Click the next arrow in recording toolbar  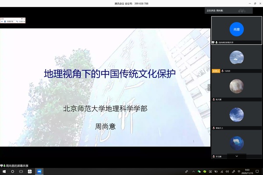(2, 21)
